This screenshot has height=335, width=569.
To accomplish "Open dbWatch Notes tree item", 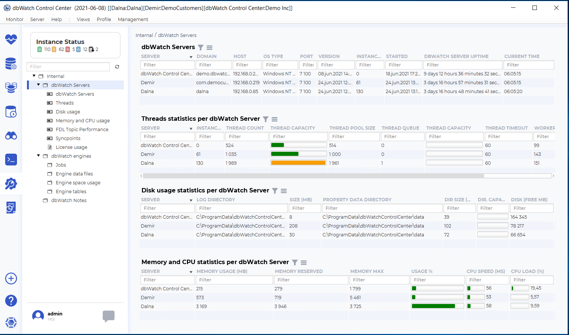I will click(x=69, y=200).
